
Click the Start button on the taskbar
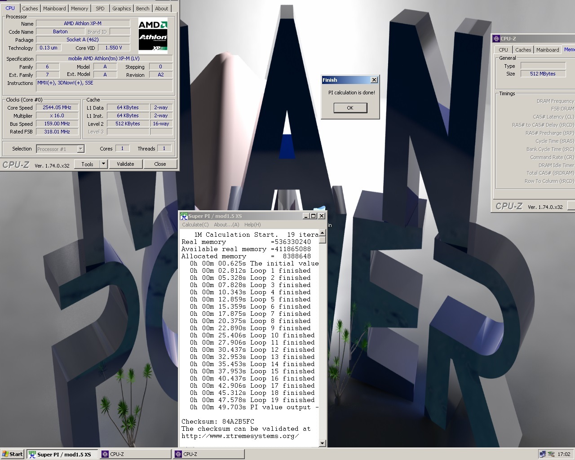point(13,454)
